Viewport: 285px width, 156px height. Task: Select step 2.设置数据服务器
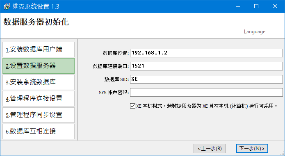39,66
